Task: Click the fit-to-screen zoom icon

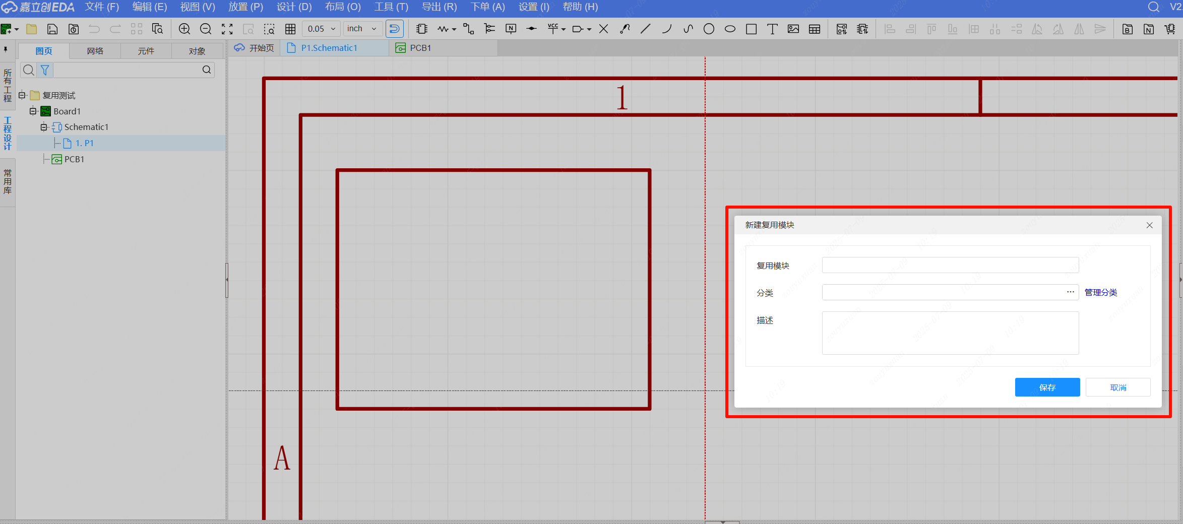Action: 227,29
